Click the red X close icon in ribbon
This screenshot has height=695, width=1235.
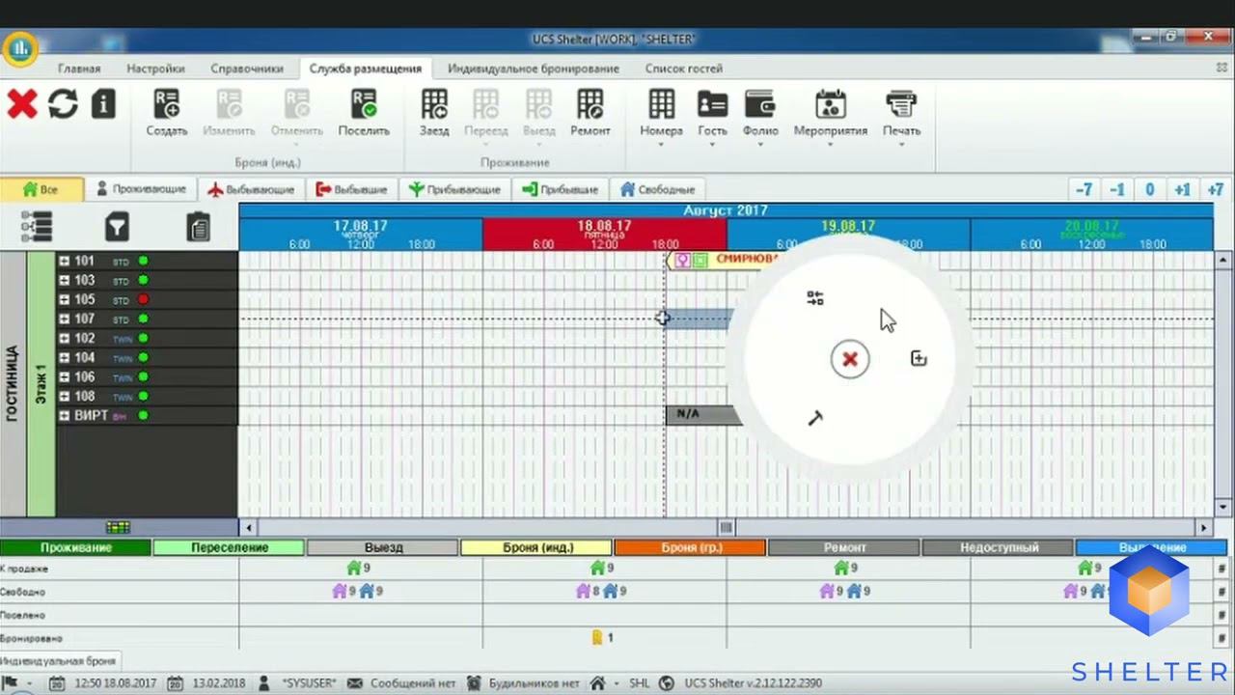point(22,104)
